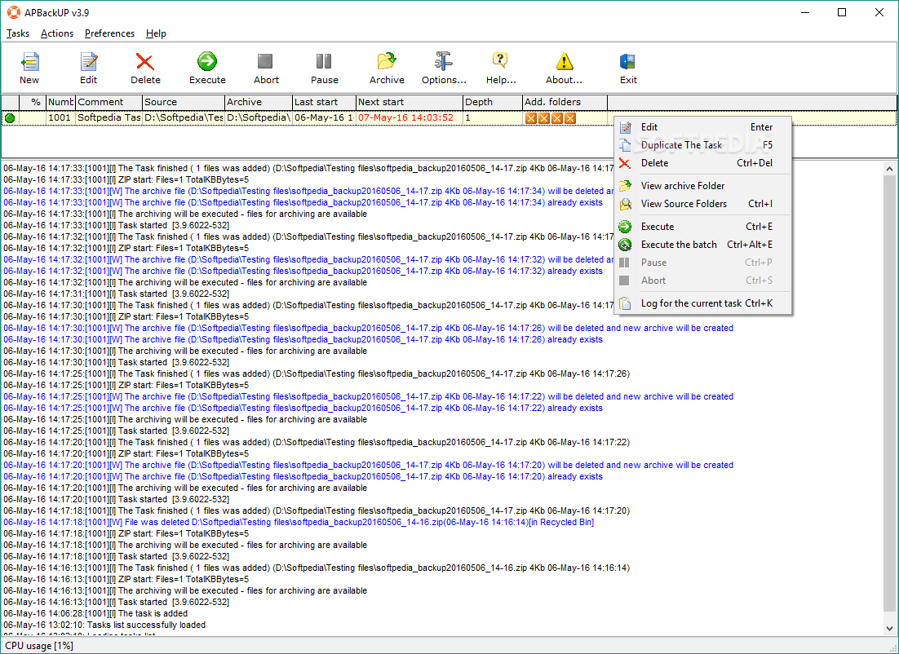
Task: Click the Last start cell 06-May-16
Action: click(324, 118)
